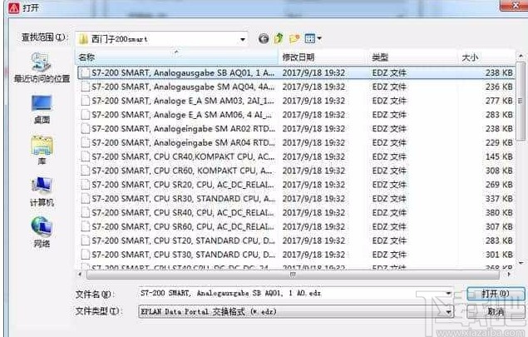The width and height of the screenshot is (528, 337).
Task: Click date cell of CPU SR20 row
Action: tap(313, 185)
